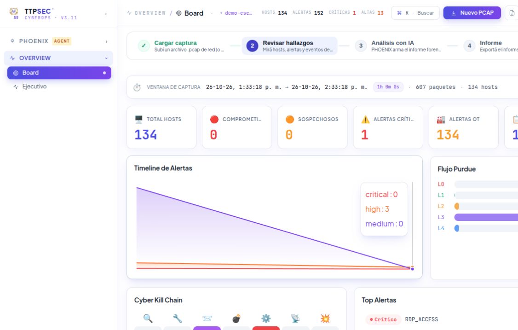Screen dimensions: 518x330
Task: Click the timeline end data point
Action: [x=412, y=268]
